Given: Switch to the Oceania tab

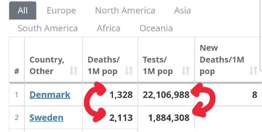Looking at the screenshot, I should point(156,28).
